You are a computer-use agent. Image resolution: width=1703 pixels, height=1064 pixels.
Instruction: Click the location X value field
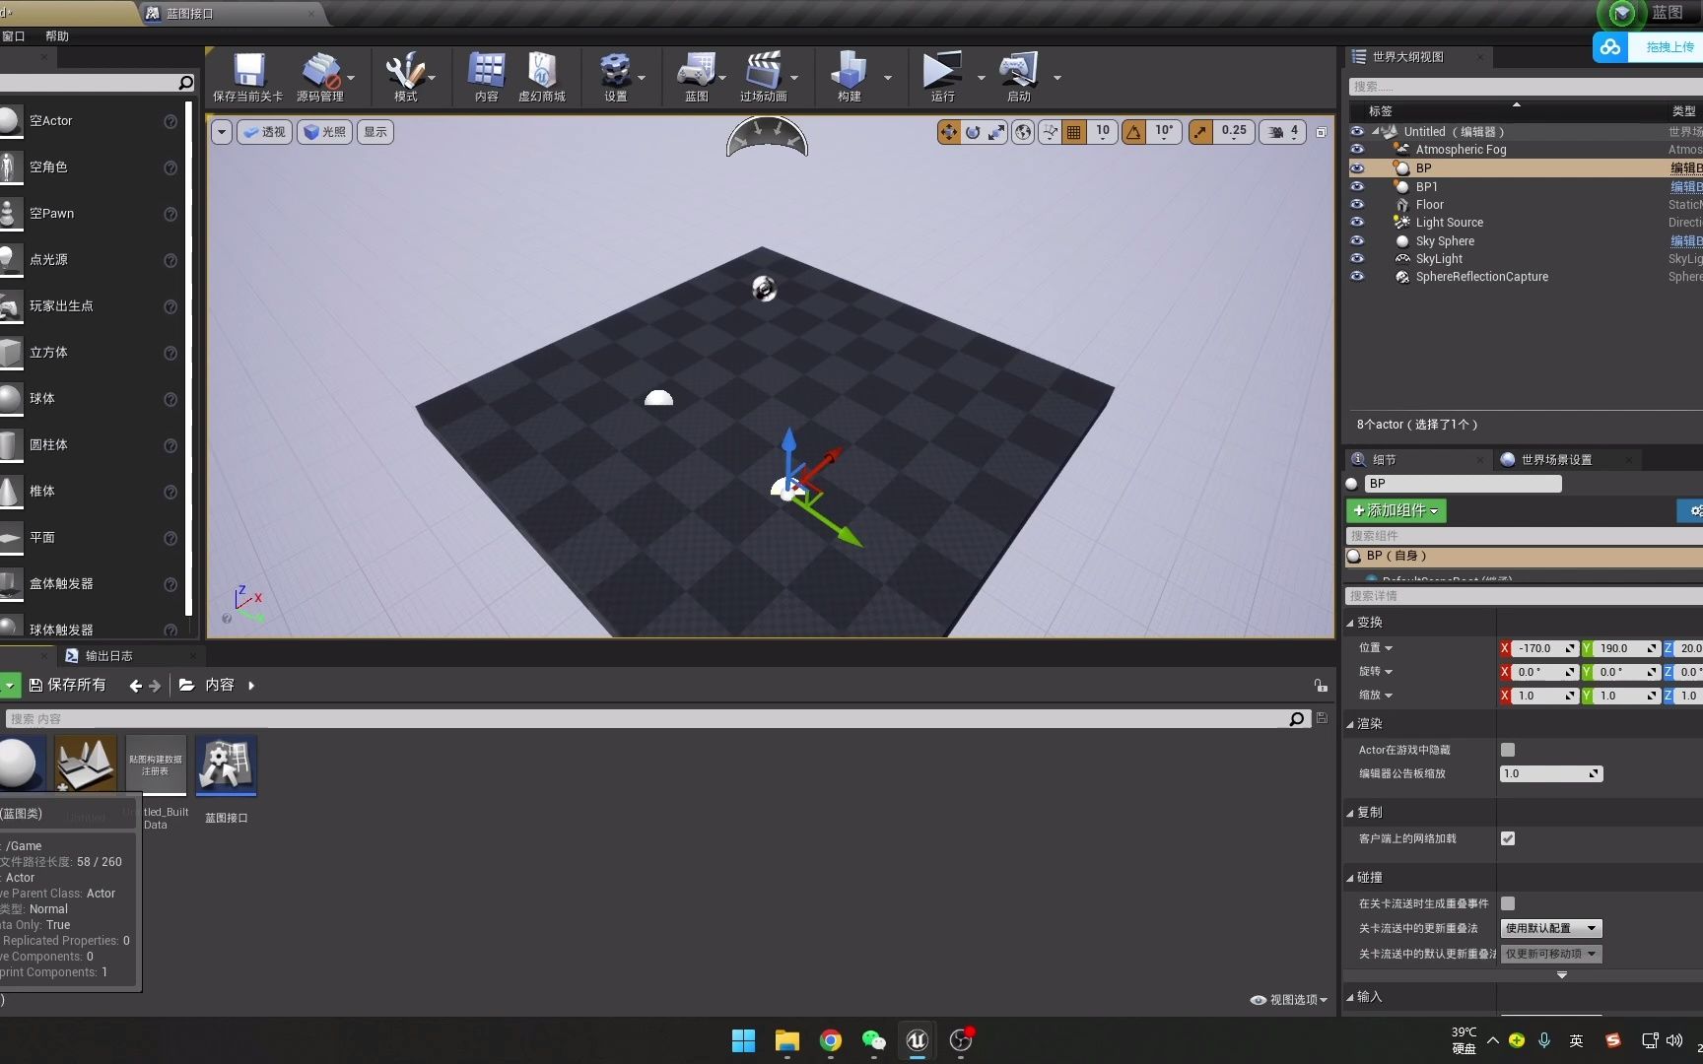point(1546,648)
